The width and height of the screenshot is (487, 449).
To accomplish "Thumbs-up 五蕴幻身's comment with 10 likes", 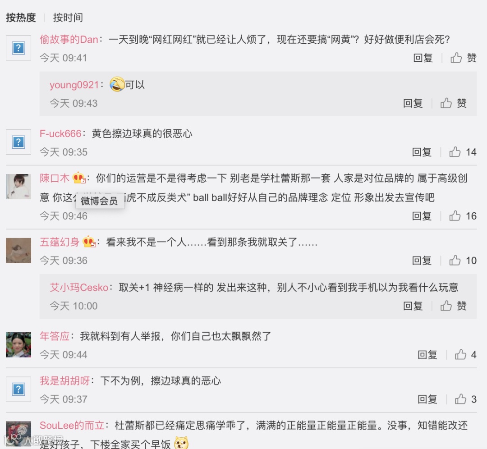I will coord(463,261).
